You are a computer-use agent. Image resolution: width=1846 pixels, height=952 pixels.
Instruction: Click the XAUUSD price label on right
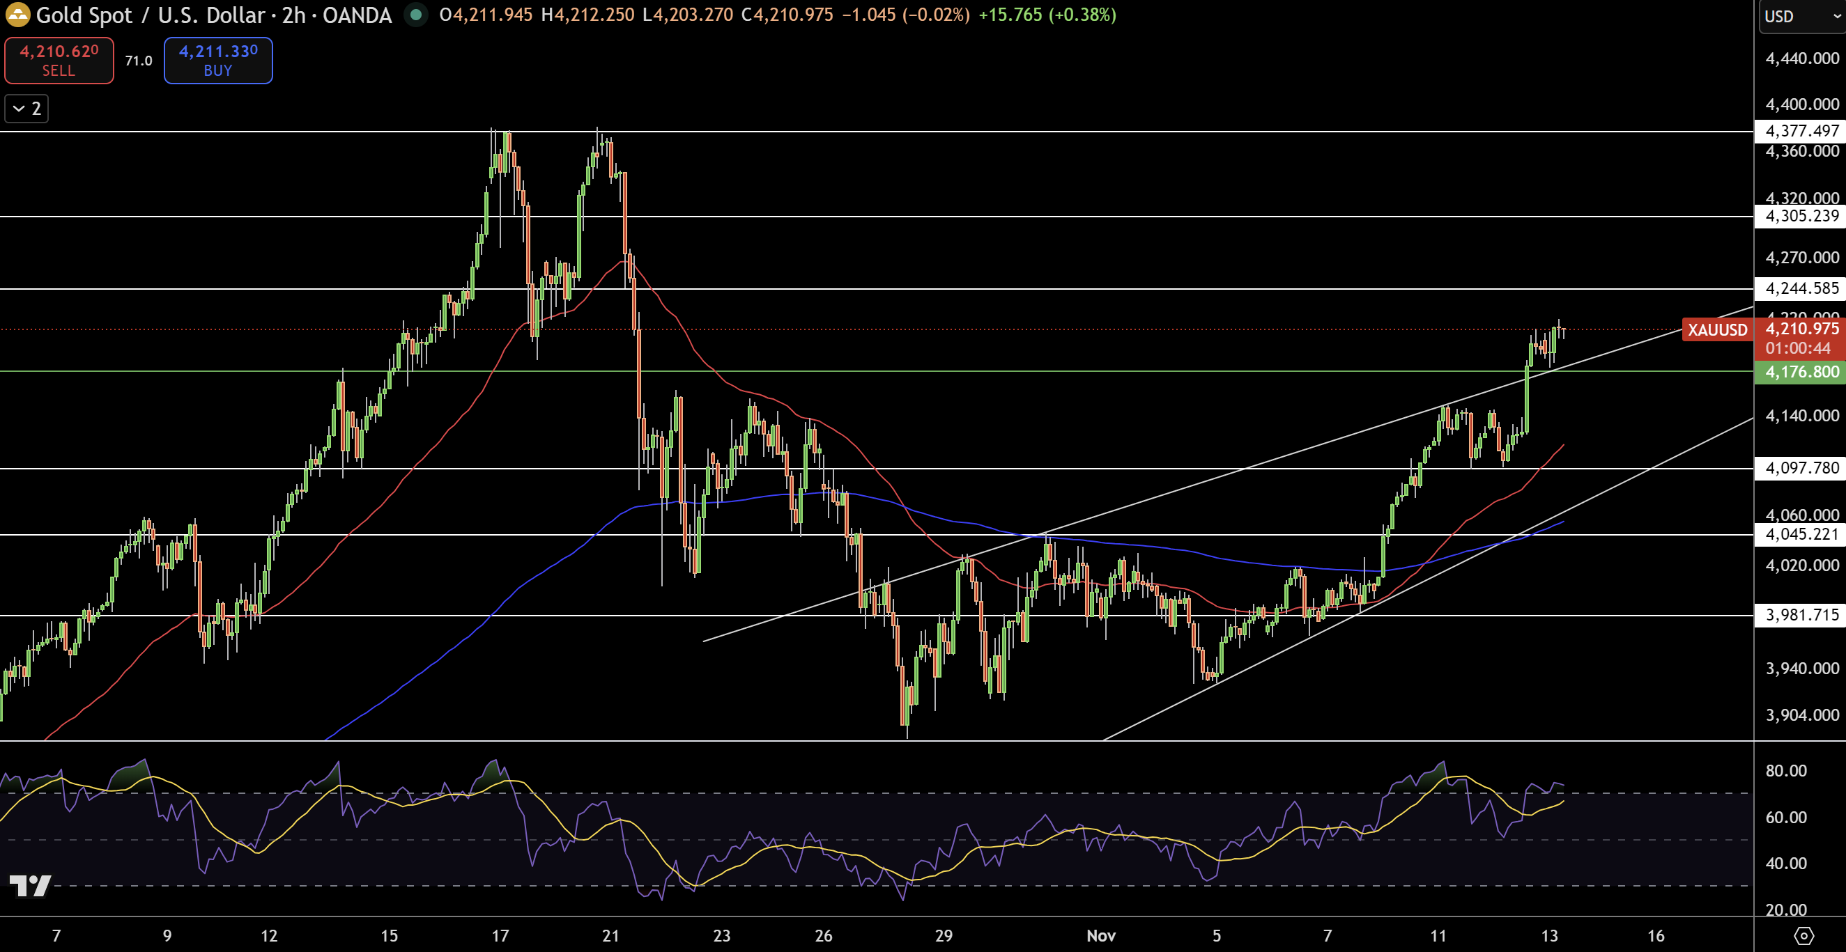1718,330
